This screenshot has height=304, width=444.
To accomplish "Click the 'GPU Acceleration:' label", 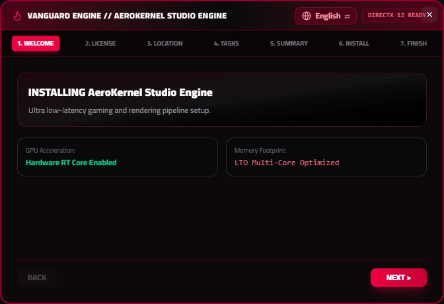I will 50,151.
